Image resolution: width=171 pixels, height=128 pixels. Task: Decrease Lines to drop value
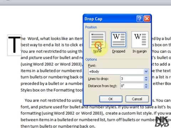click(146, 80)
